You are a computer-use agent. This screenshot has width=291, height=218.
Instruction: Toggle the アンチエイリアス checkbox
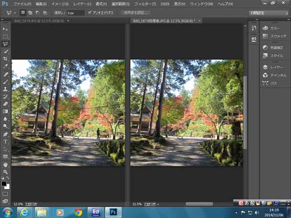(x=90, y=12)
